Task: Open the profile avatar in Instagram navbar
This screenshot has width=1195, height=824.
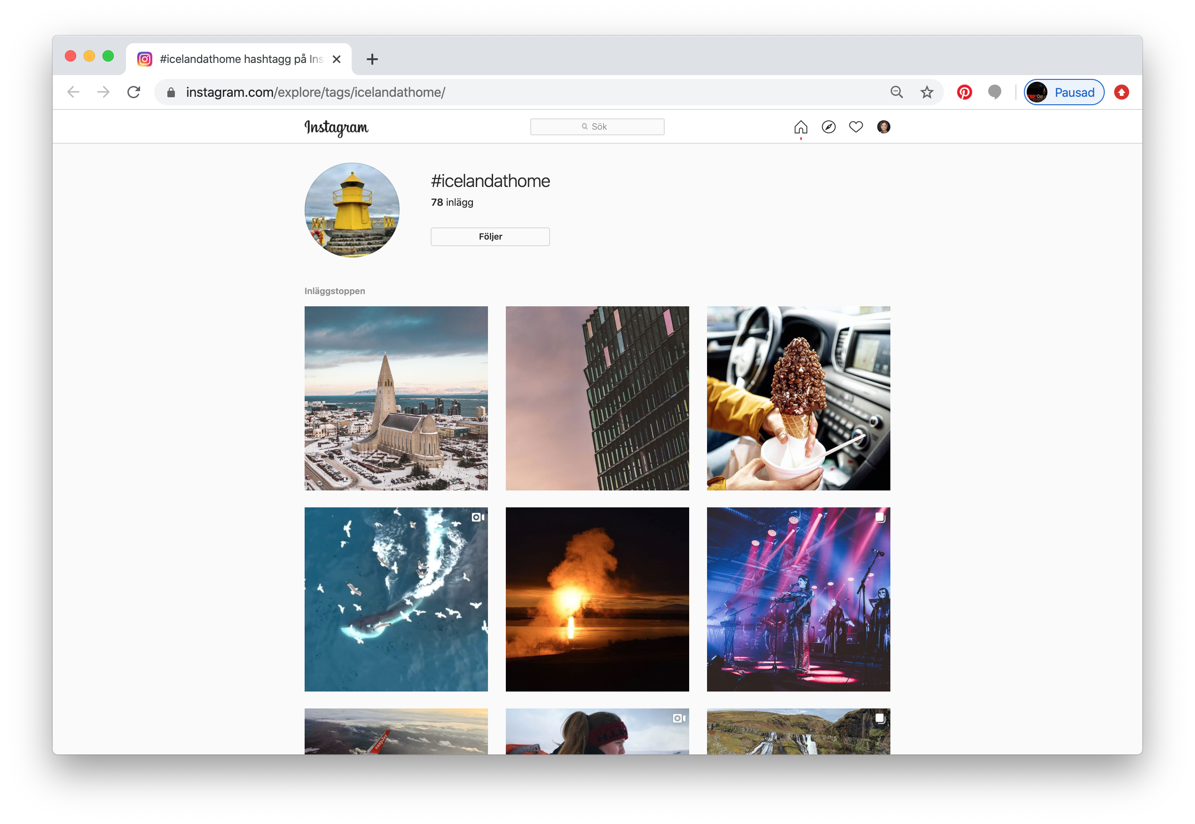Action: [x=883, y=127]
